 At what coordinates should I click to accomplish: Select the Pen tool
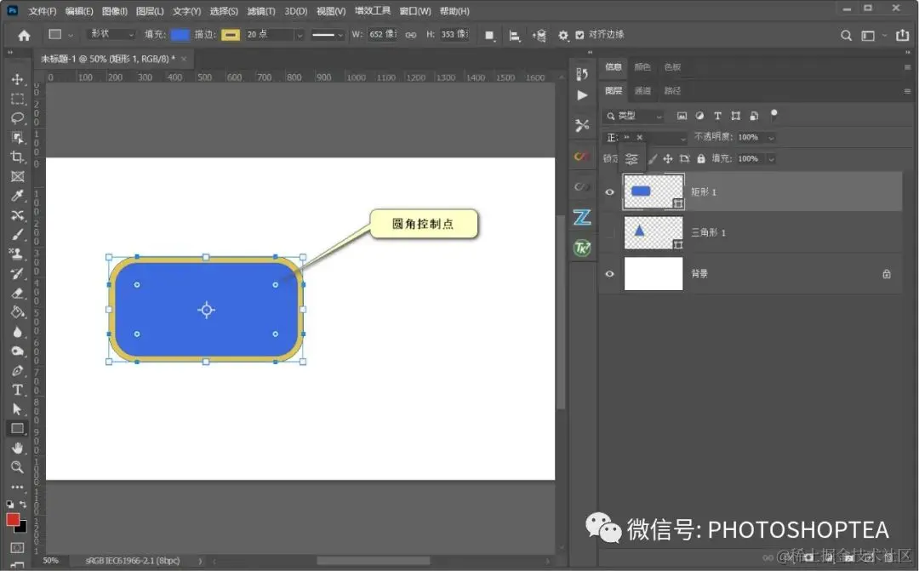[18, 370]
